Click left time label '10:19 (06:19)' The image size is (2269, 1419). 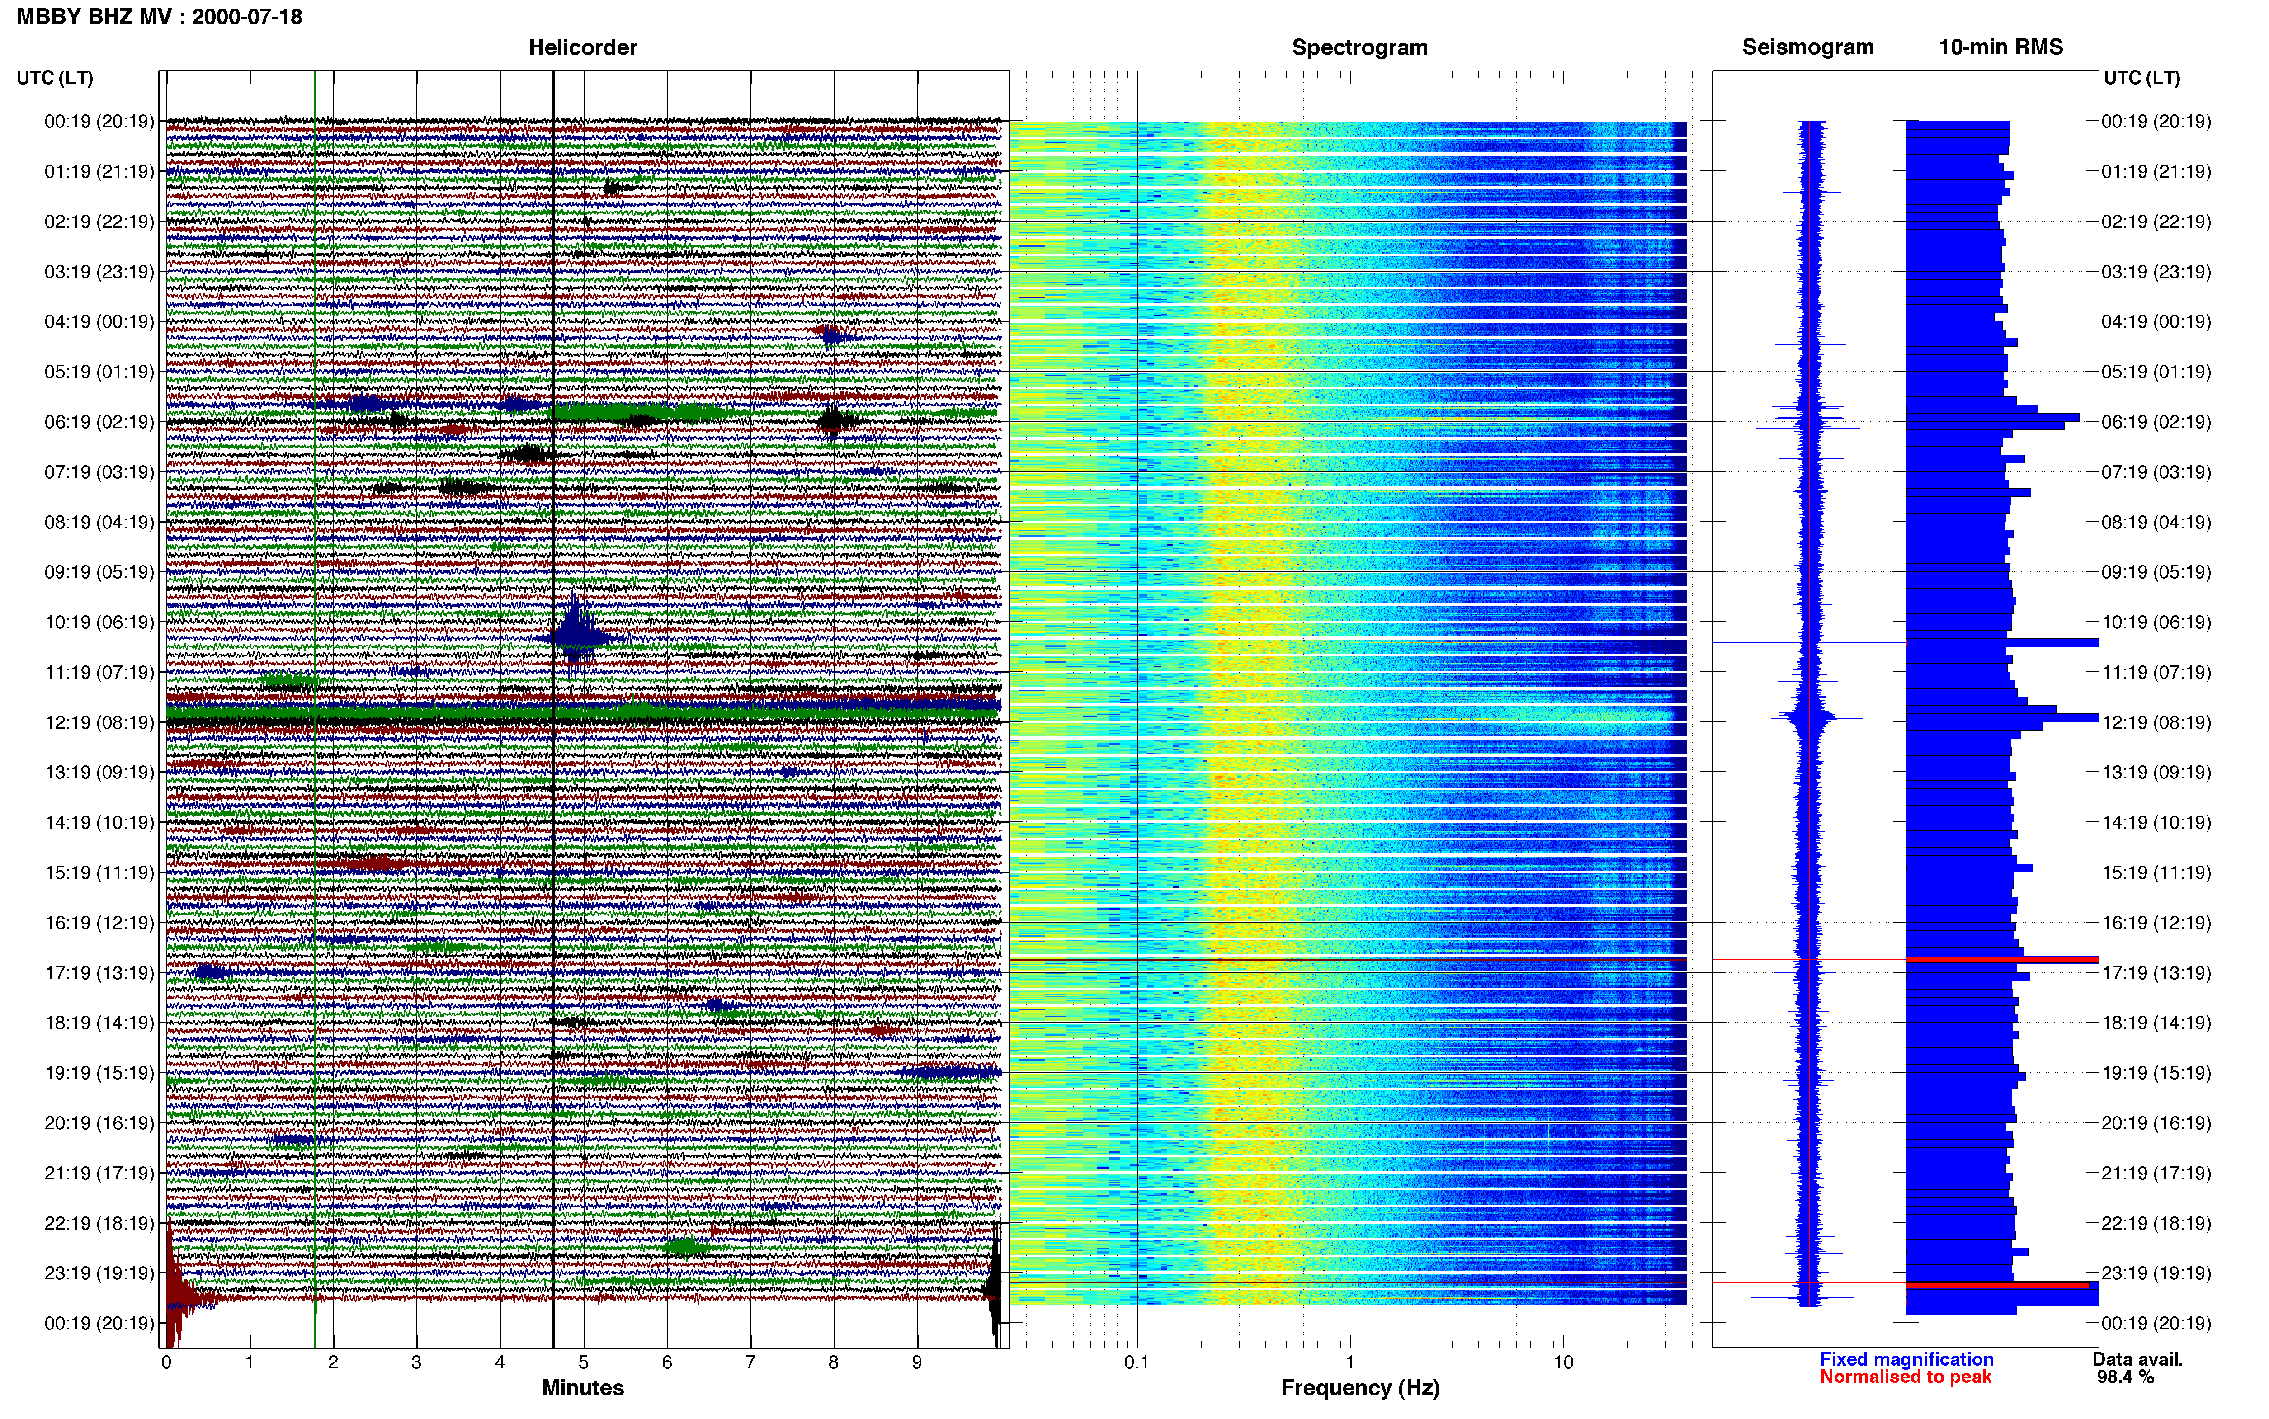99,622
